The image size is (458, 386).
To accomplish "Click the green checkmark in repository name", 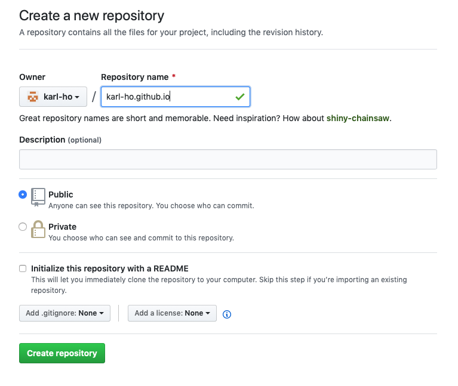I will pos(240,97).
